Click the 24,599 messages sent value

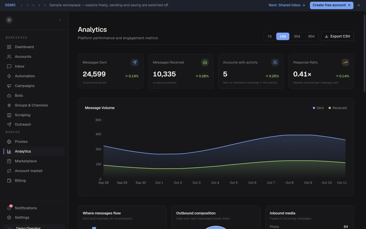tap(94, 74)
